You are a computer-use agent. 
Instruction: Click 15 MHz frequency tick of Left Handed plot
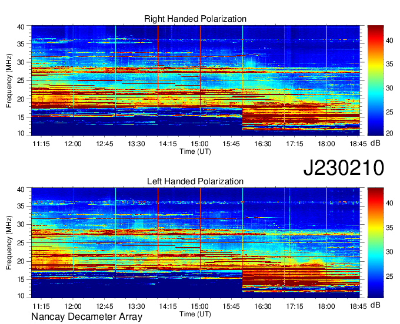21,280
